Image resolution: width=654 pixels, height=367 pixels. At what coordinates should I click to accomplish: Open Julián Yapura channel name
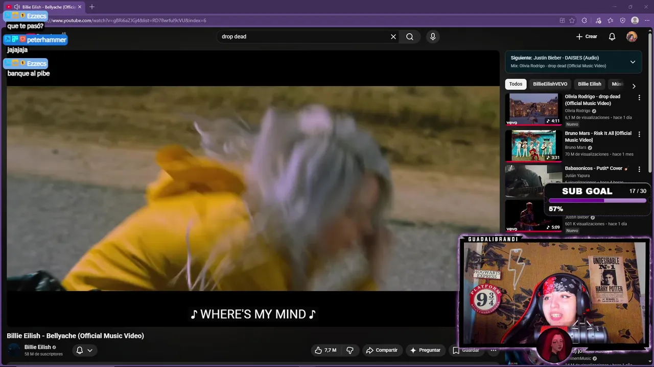[x=577, y=176]
